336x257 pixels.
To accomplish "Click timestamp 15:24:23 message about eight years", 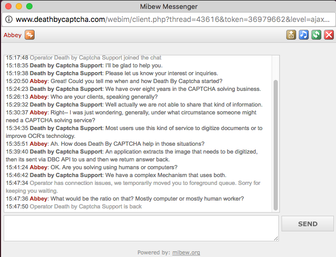I will 133,89.
